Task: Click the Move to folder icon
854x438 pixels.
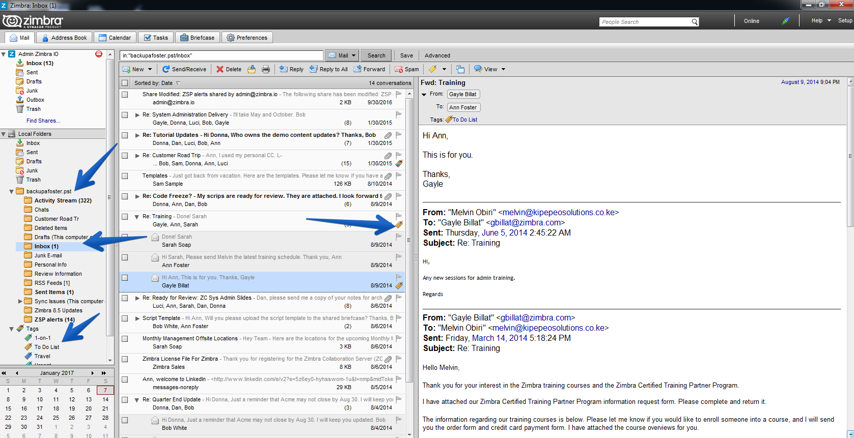Action: (x=252, y=69)
